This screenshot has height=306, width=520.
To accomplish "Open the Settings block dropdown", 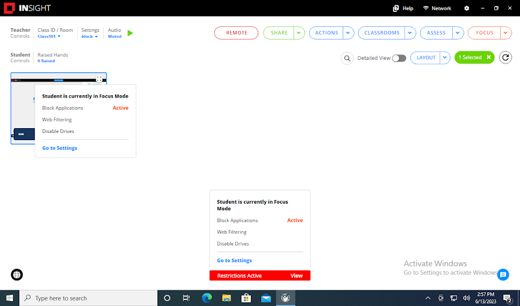I will point(89,37).
